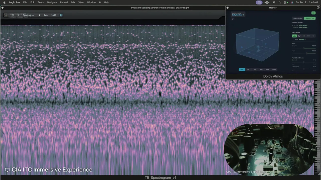Select the Right view button
Viewport: 321px width, 180px height.
coord(261,69)
